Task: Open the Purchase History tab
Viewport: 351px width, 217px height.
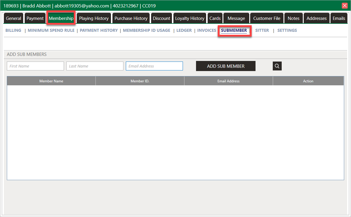Action: pyautogui.click(x=131, y=18)
